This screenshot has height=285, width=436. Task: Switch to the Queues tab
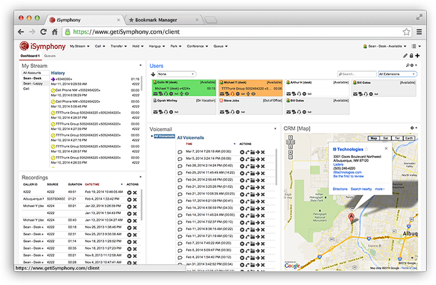[x=49, y=56]
